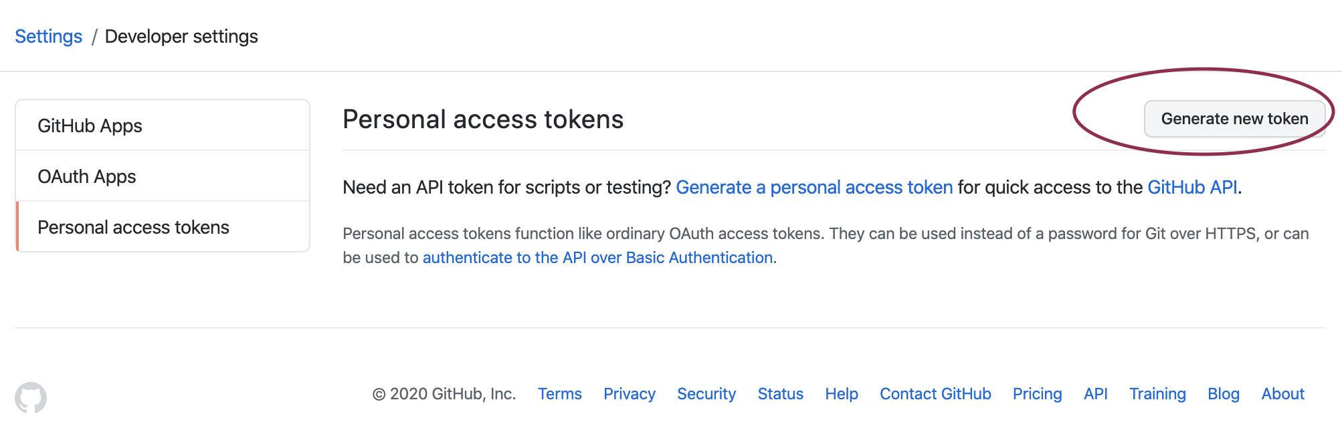The image size is (1342, 422).
Task: Follow the GitHub API link
Action: tap(1192, 187)
